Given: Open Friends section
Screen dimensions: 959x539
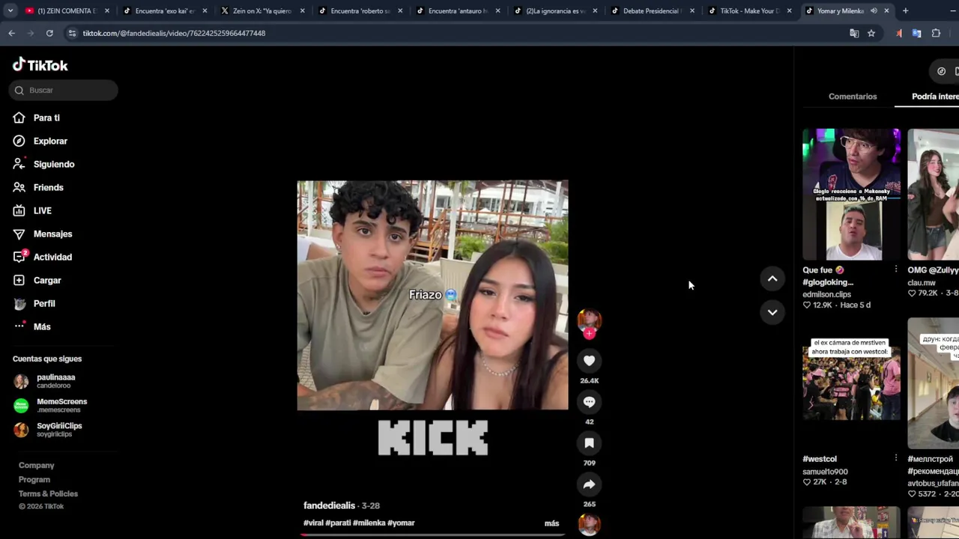Looking at the screenshot, I should pos(48,187).
